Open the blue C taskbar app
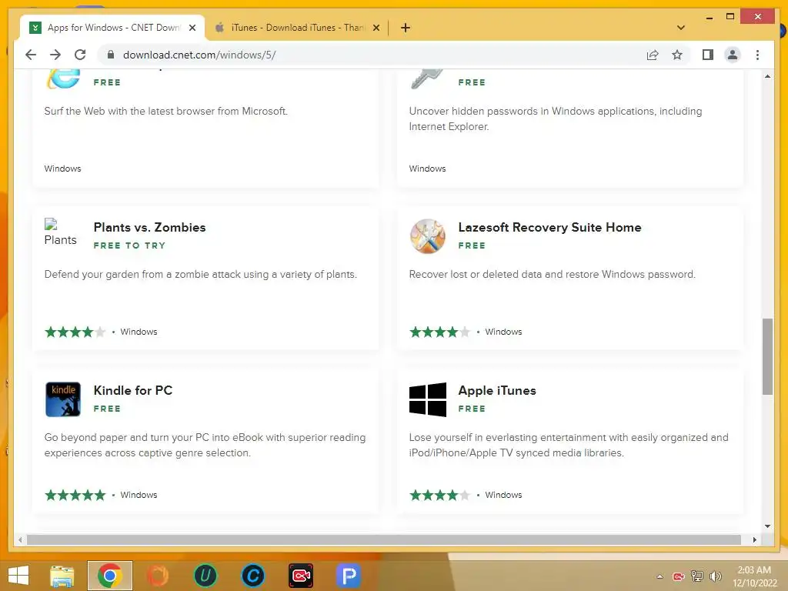The width and height of the screenshot is (788, 591). (252, 576)
